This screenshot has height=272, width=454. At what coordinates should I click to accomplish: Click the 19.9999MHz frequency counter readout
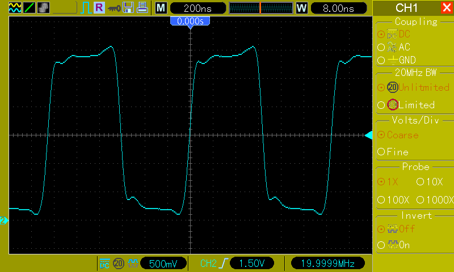tap(328, 263)
